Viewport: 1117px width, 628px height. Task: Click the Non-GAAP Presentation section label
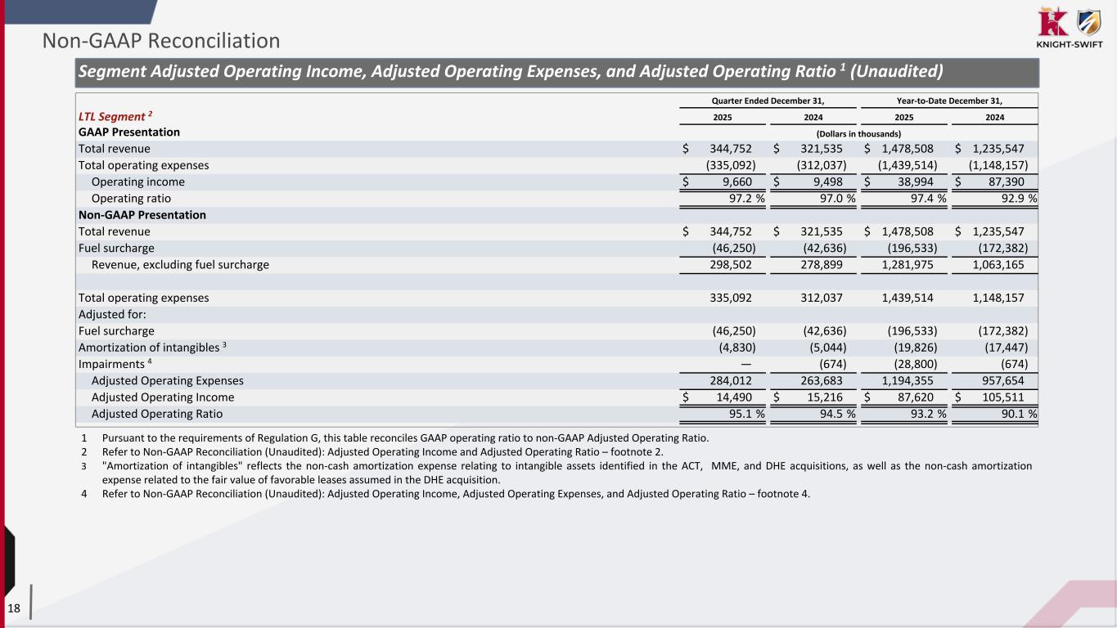pos(142,215)
